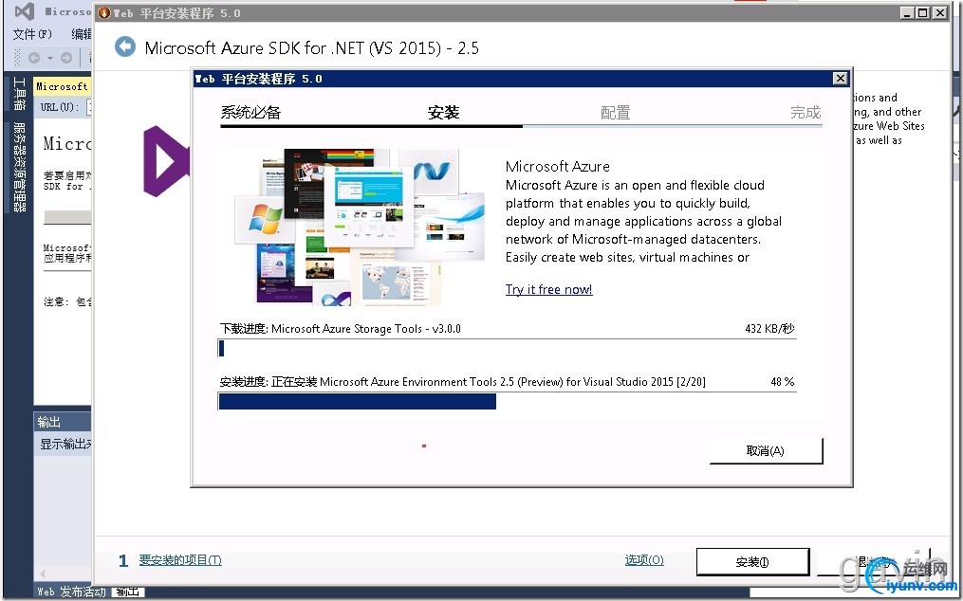Follow the Try it free now! link
Viewport: 963px width, 601px height.
tap(549, 289)
